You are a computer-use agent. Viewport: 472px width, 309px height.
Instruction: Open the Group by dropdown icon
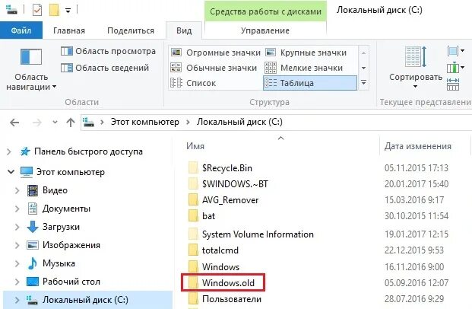point(456,51)
